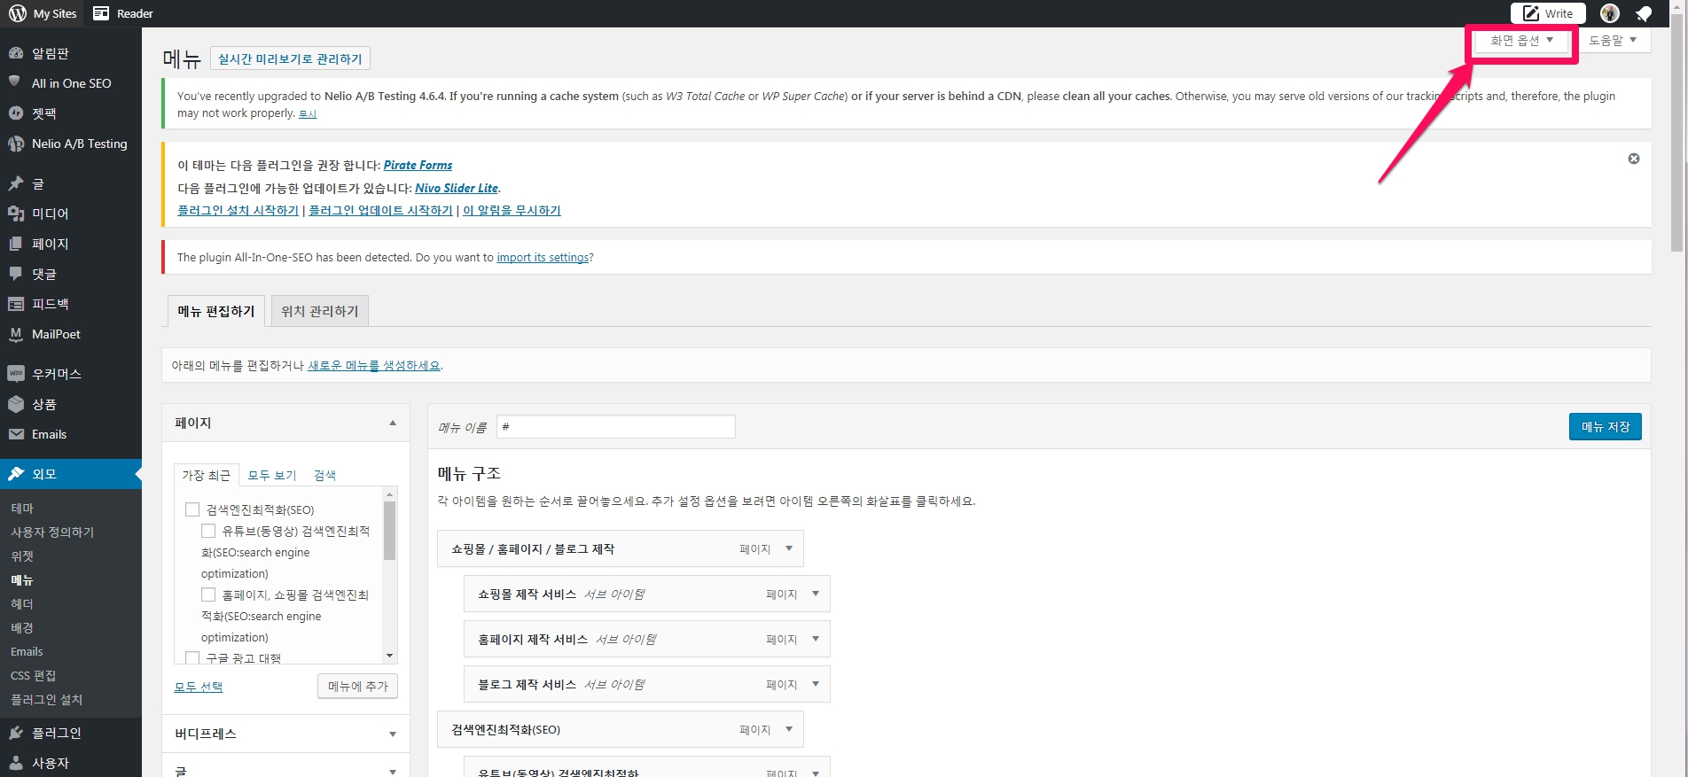Expand 검색엔진최적화(SEO) menu item settings
The width and height of the screenshot is (1688, 777).
[x=789, y=730]
